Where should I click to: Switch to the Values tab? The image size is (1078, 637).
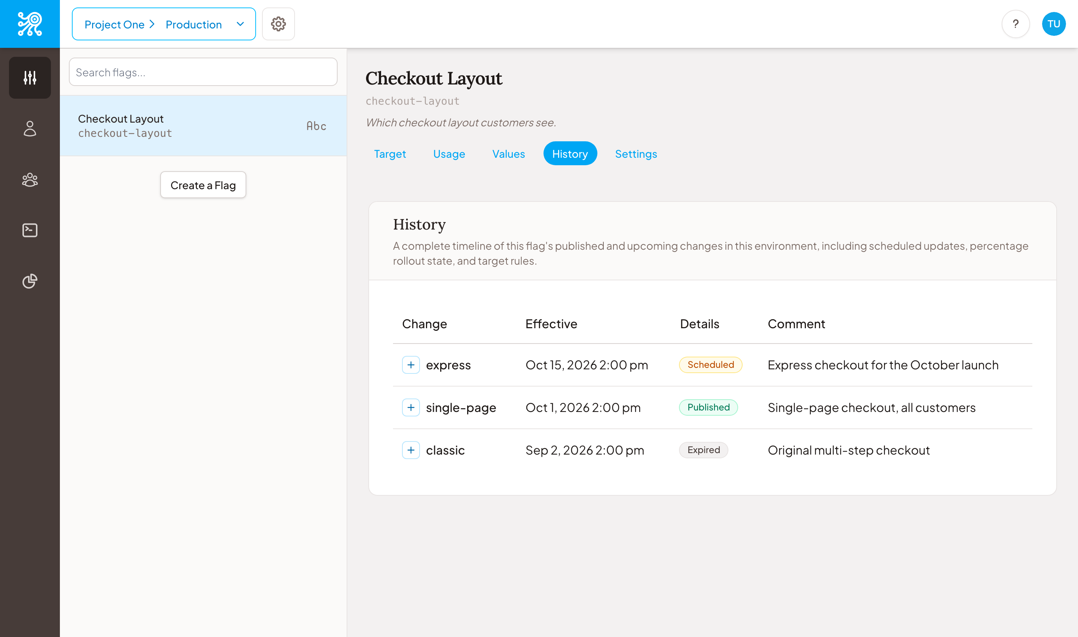pos(509,154)
